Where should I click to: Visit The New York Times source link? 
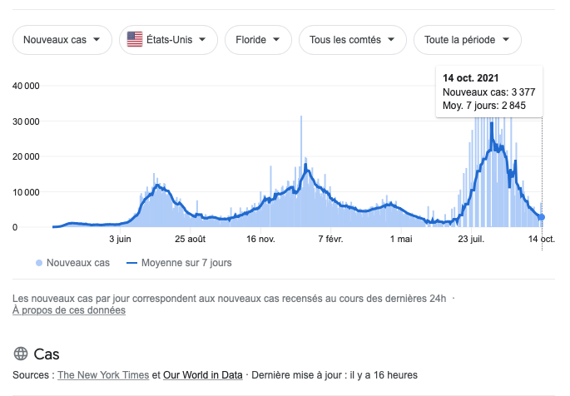108,375
